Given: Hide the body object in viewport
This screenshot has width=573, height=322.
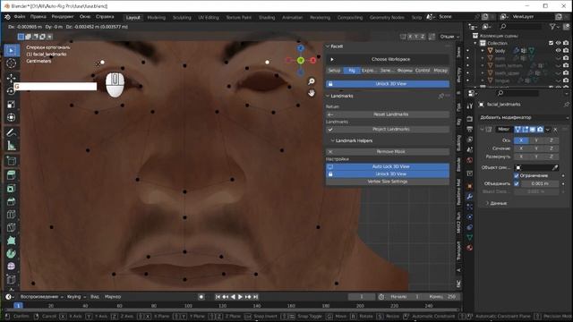Looking at the screenshot, I should (559, 51).
